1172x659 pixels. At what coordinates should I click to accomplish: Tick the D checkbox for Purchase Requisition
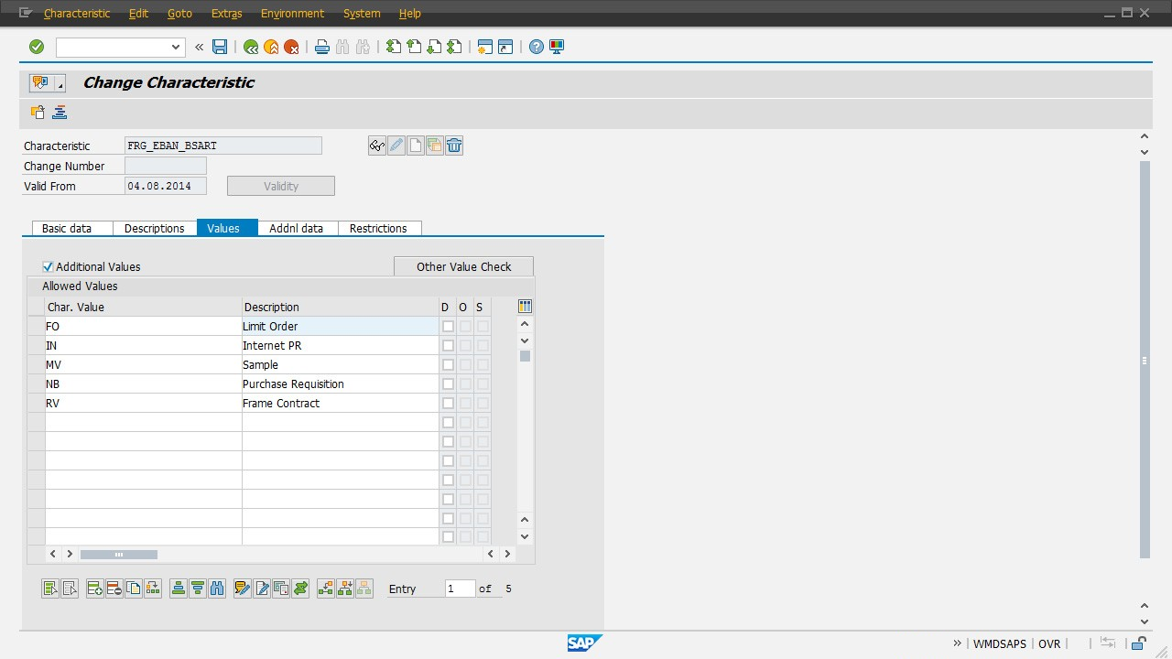point(448,384)
